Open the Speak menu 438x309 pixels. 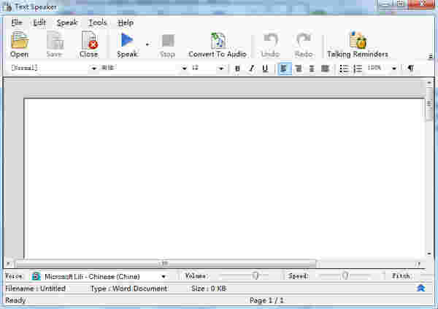(66, 23)
